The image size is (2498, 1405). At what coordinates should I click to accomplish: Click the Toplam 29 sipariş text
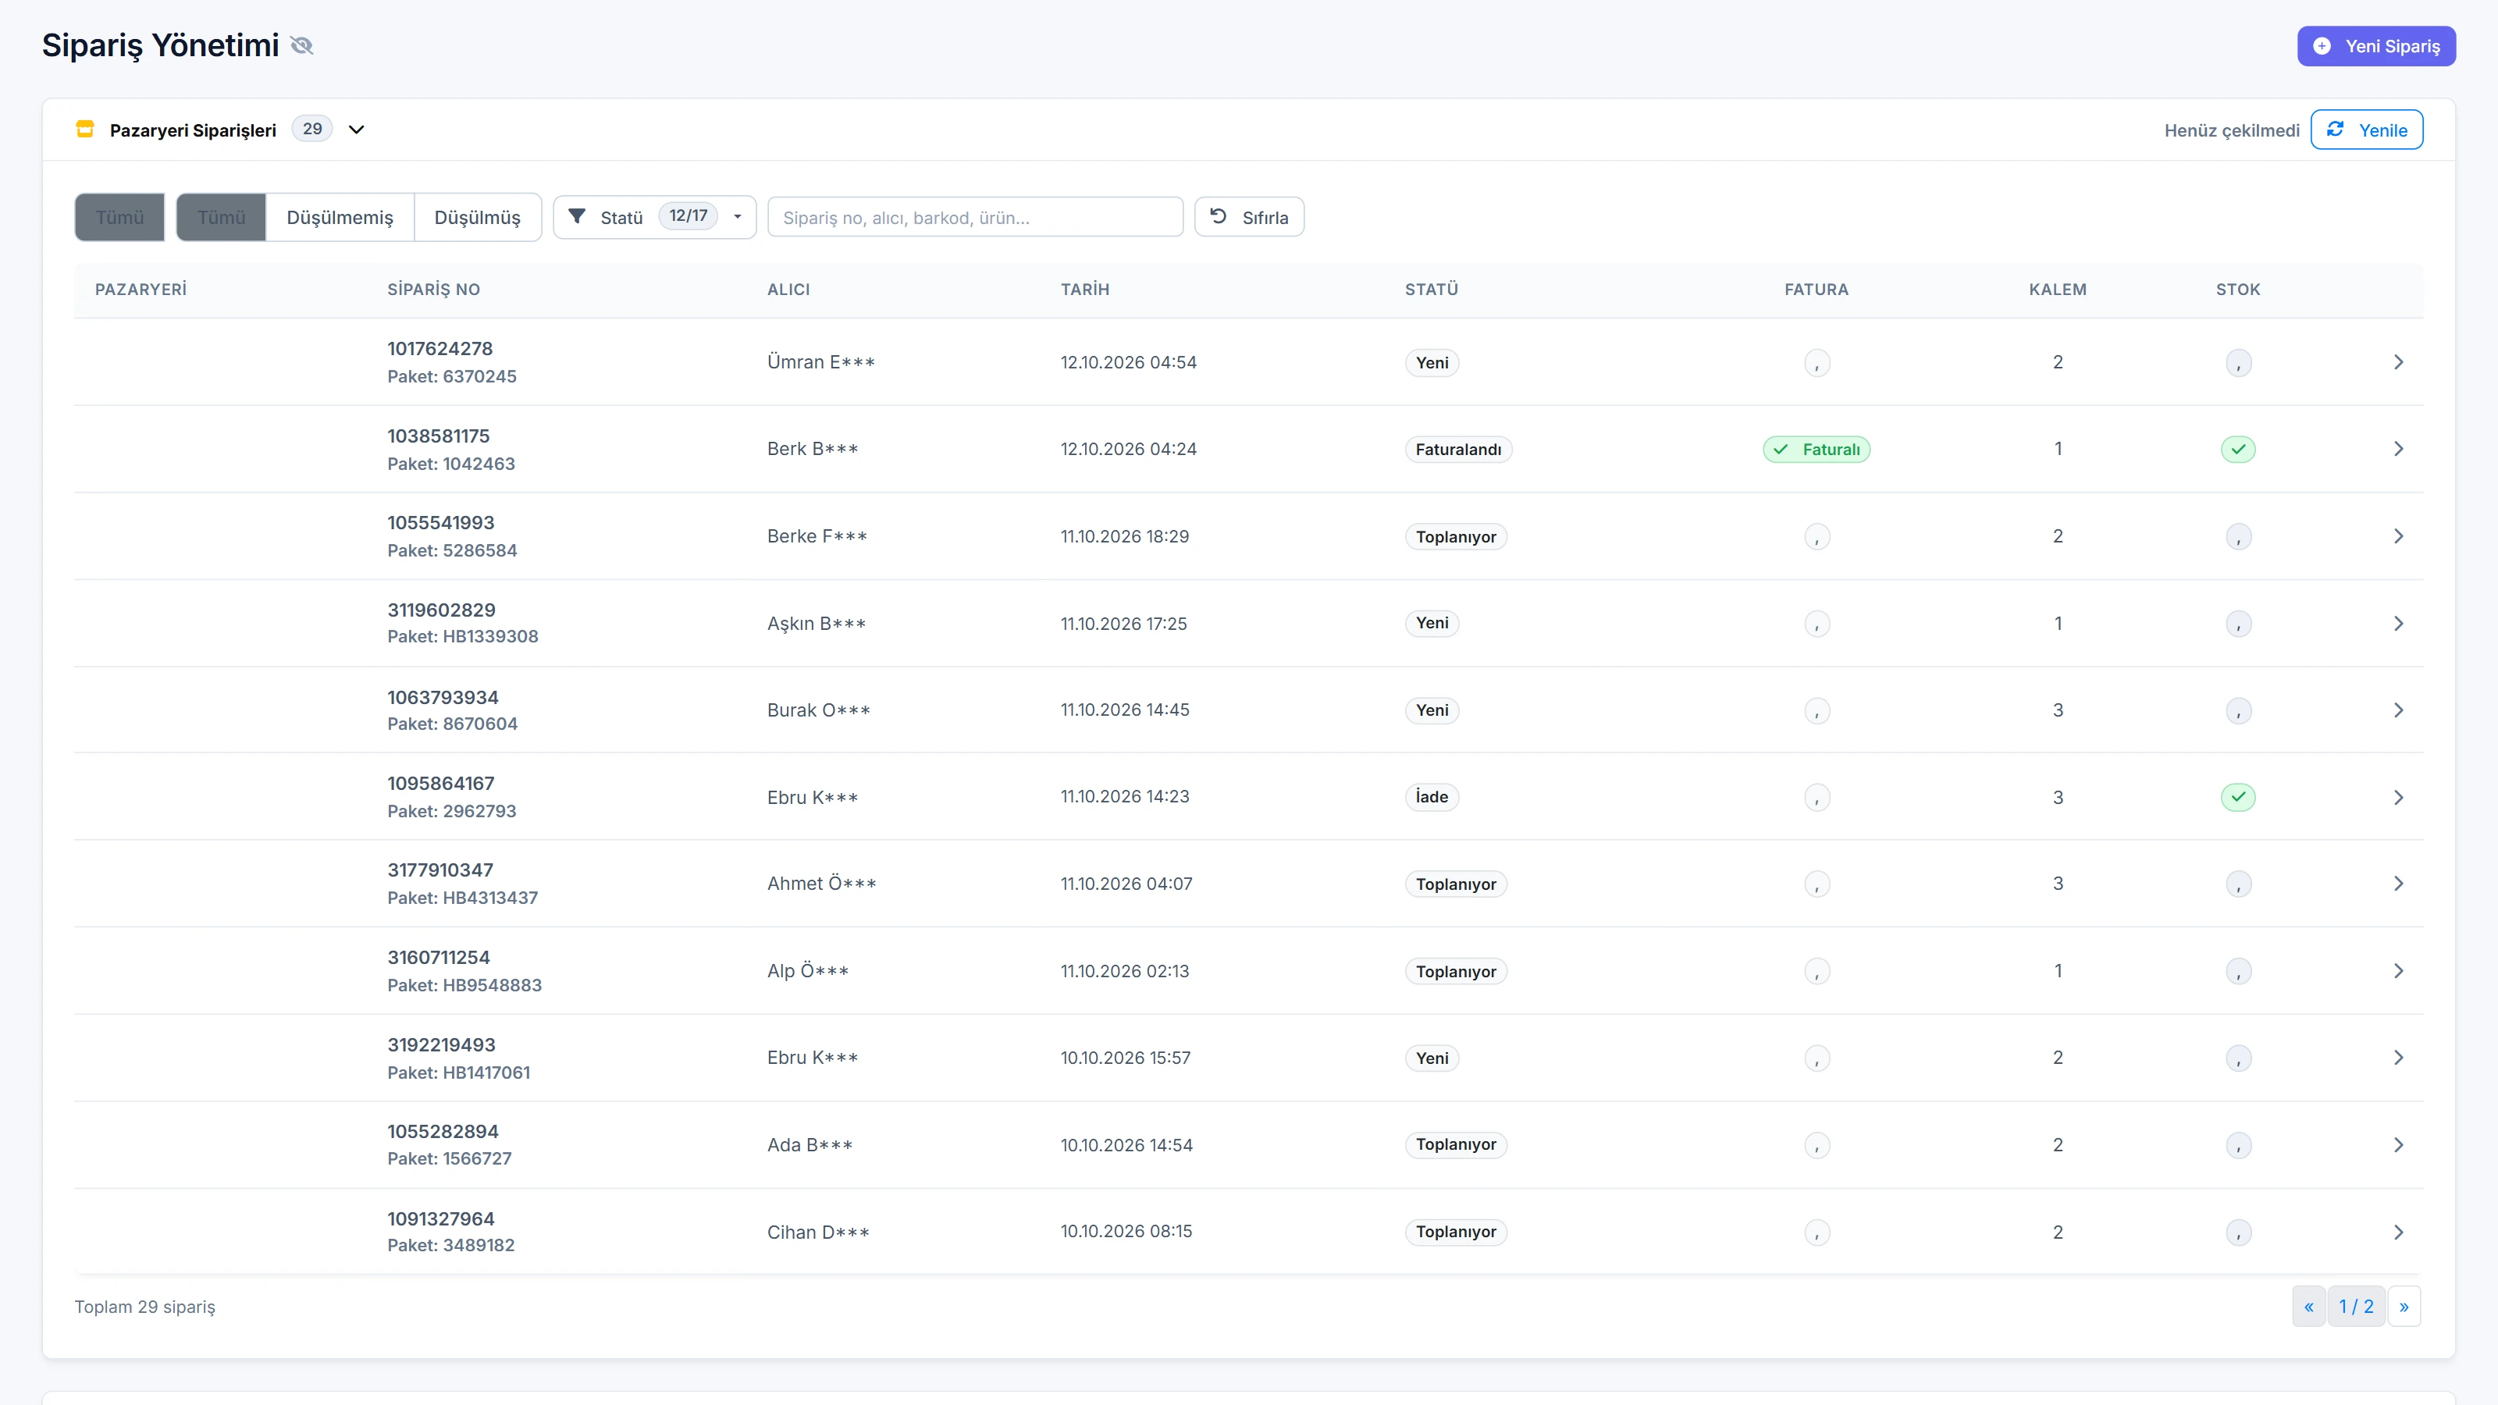coord(145,1307)
